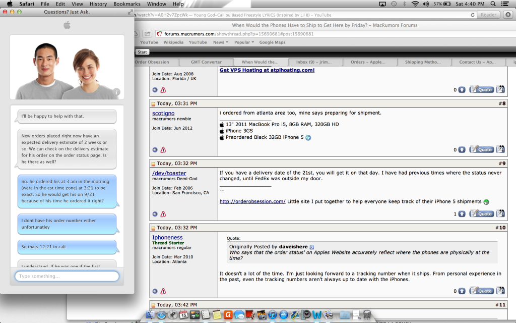
Task: Toggle multi-quote for post #10
Action: tap(500, 291)
